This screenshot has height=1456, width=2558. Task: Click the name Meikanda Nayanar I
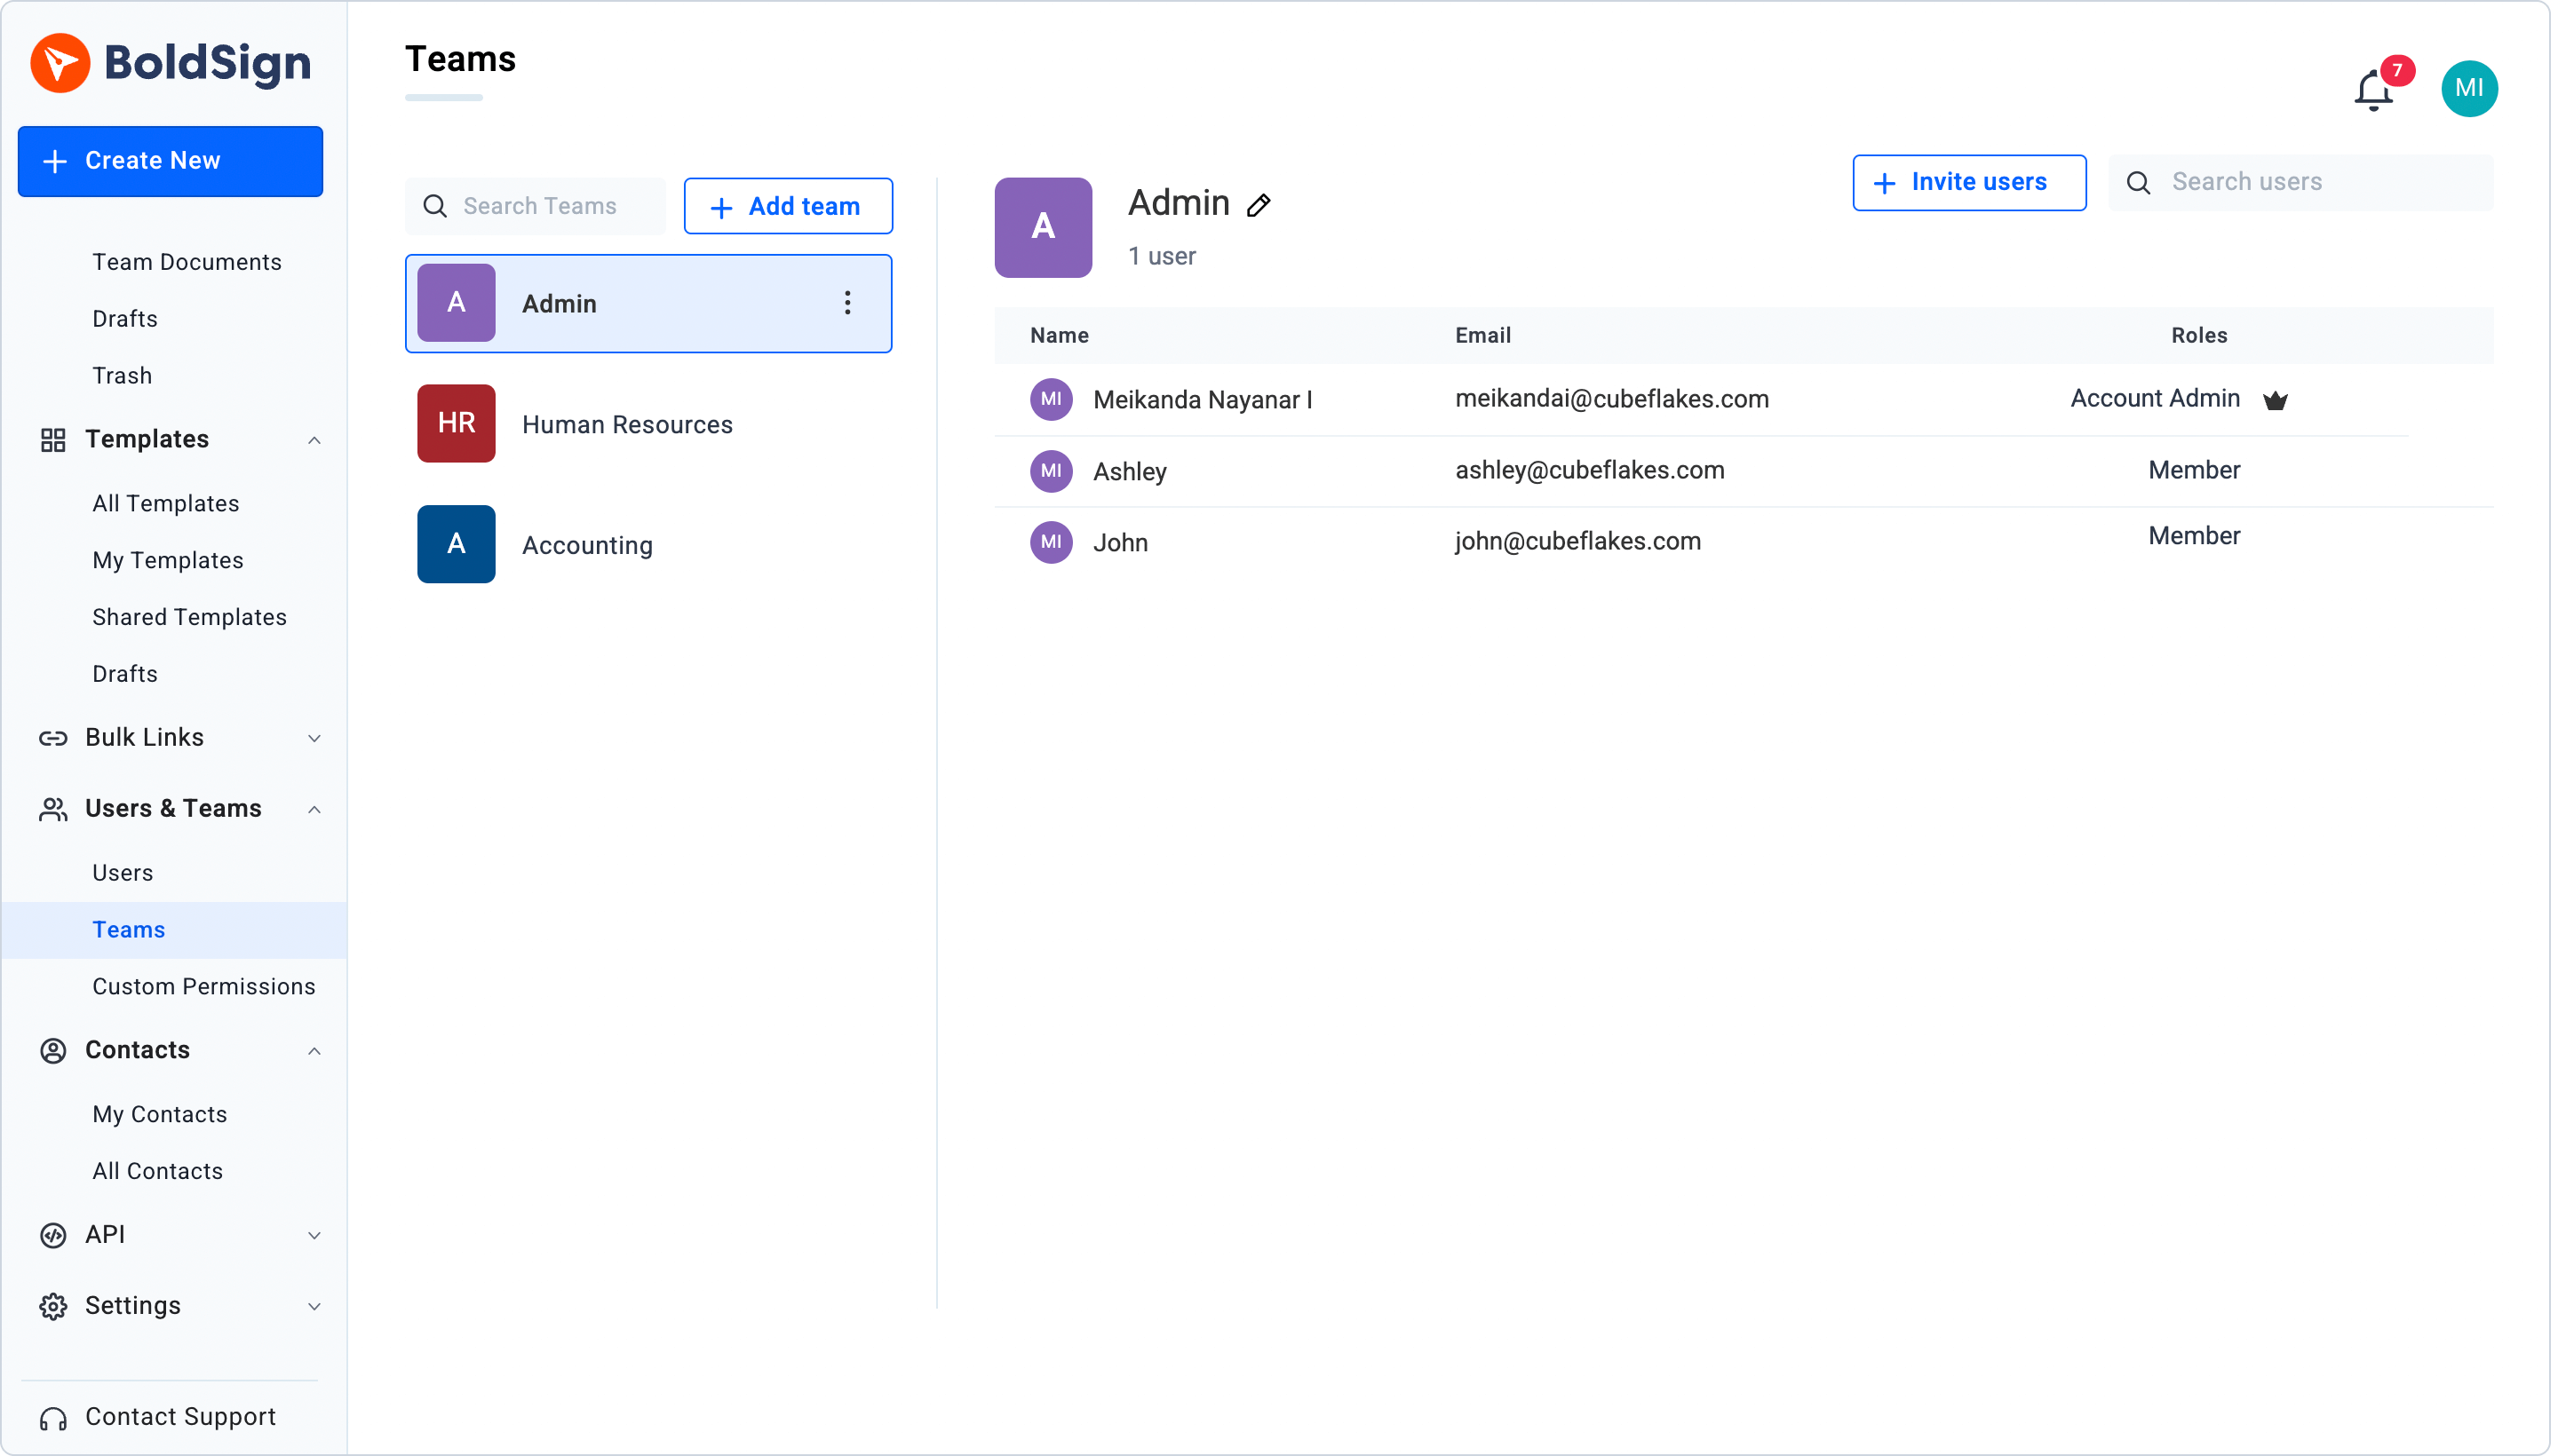(x=1205, y=401)
